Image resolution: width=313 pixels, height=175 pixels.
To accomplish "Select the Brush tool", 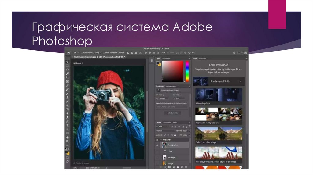I will coord(68,94).
